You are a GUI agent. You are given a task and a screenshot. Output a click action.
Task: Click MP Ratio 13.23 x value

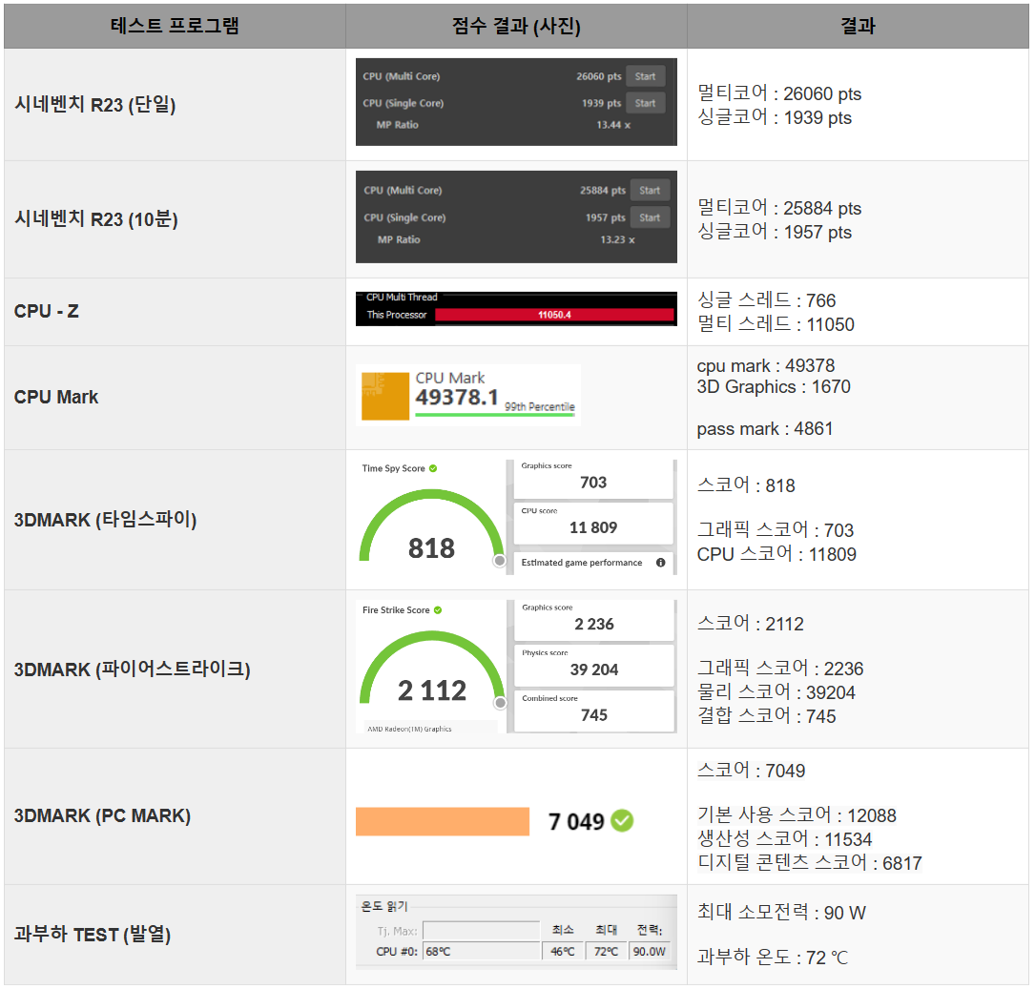[617, 239]
